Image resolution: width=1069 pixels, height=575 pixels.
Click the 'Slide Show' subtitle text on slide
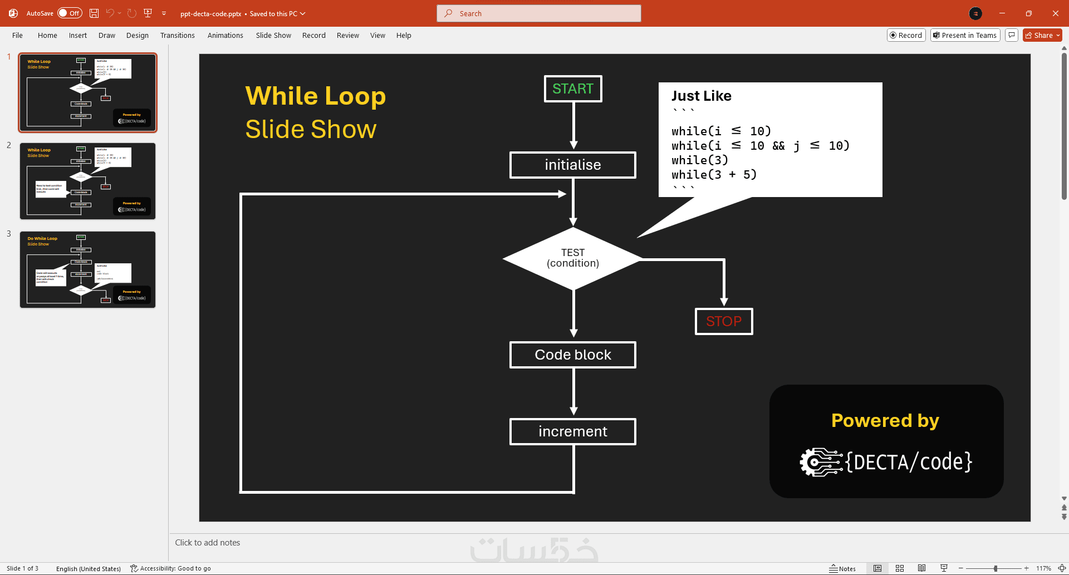click(x=311, y=129)
